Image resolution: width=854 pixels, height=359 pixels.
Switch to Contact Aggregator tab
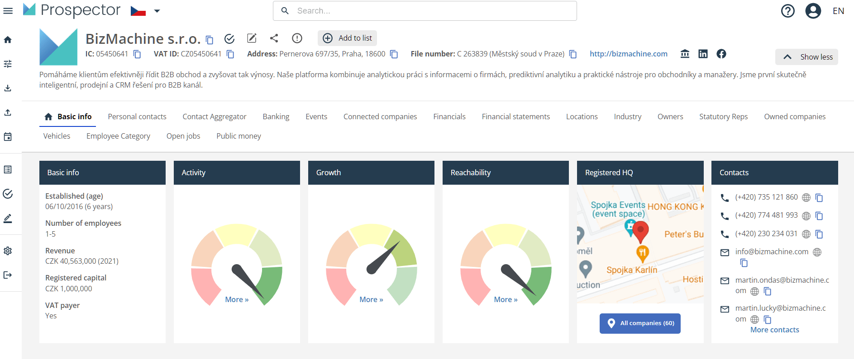click(x=215, y=117)
